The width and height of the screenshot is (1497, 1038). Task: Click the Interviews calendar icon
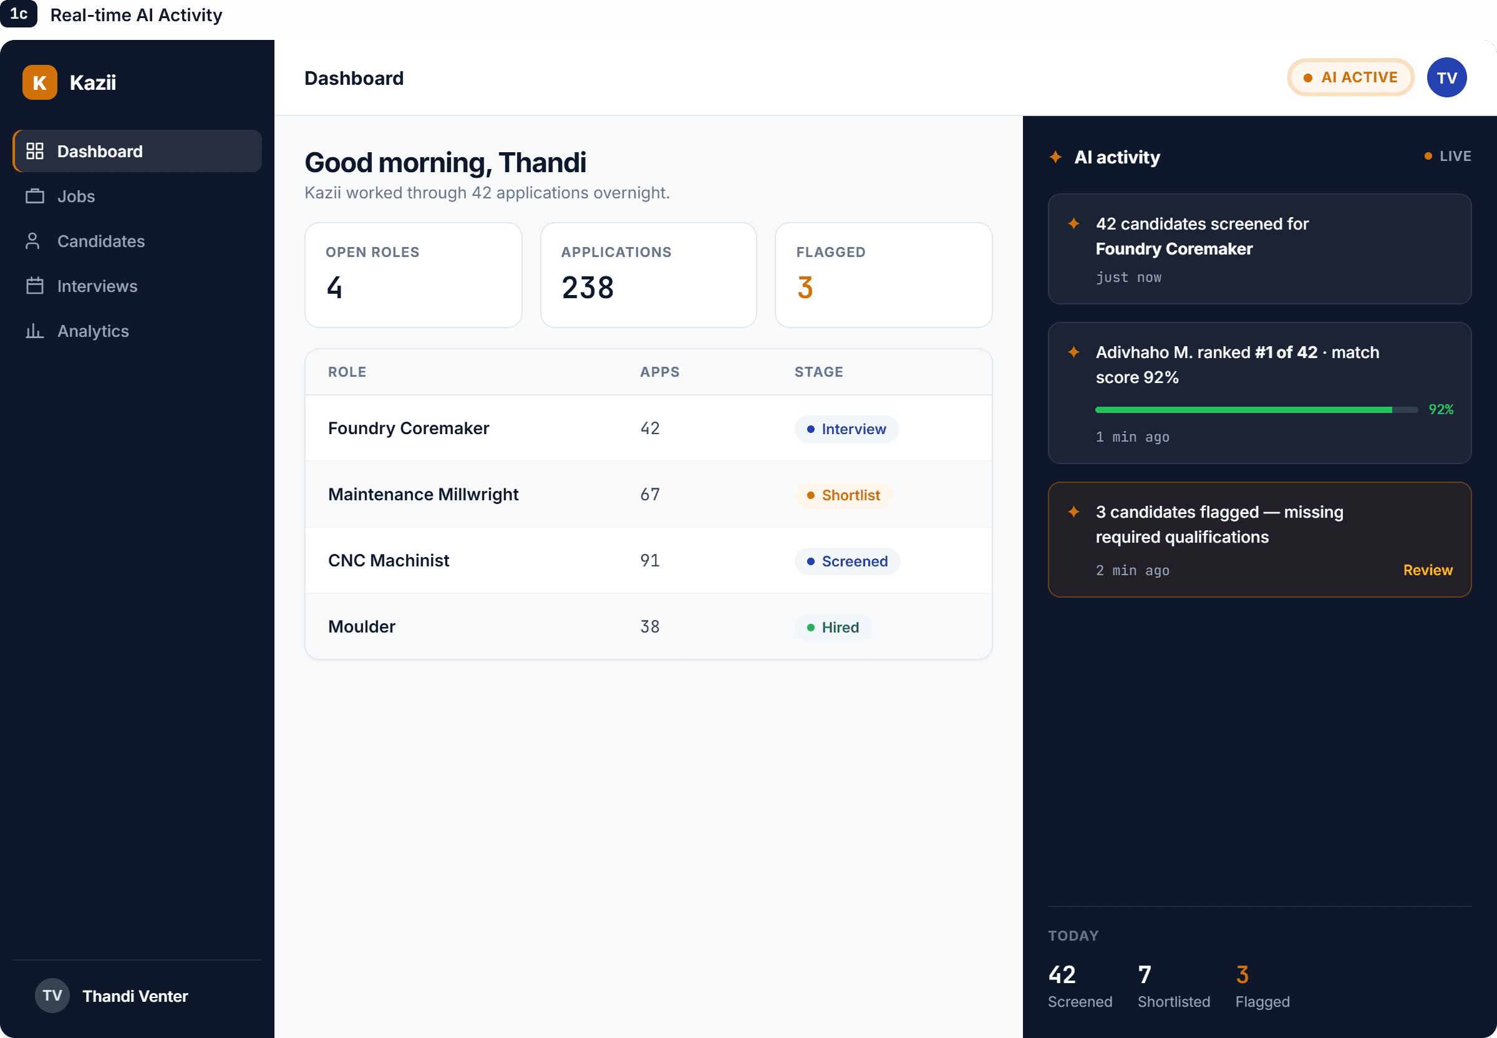coord(34,286)
